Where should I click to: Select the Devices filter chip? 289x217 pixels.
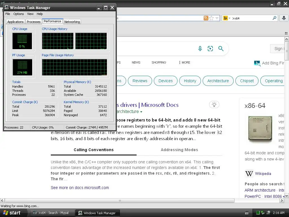(x=165, y=81)
